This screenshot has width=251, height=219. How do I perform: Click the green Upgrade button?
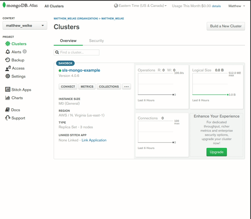tap(217, 152)
